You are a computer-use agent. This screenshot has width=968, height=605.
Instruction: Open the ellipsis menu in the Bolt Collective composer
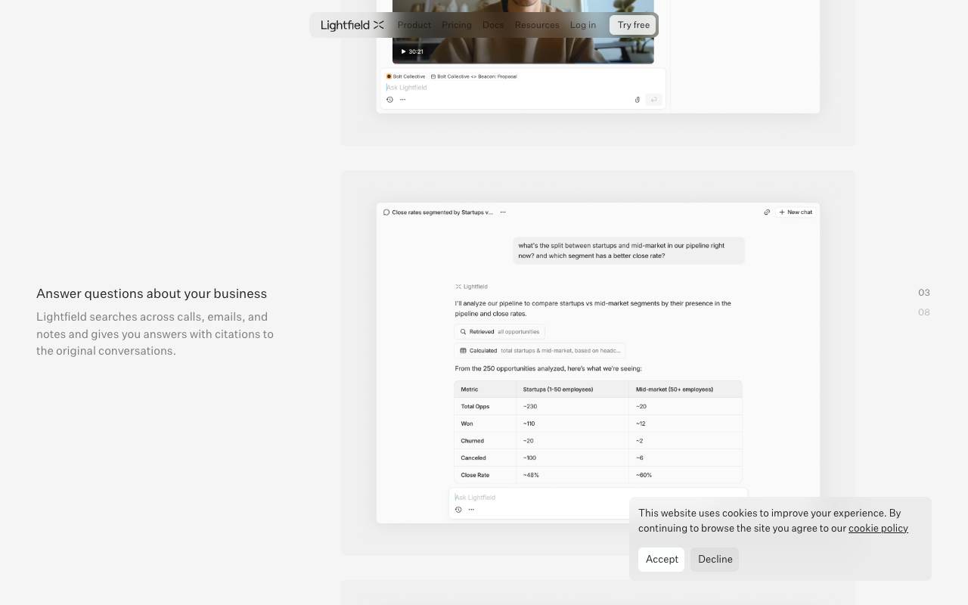tap(402, 100)
